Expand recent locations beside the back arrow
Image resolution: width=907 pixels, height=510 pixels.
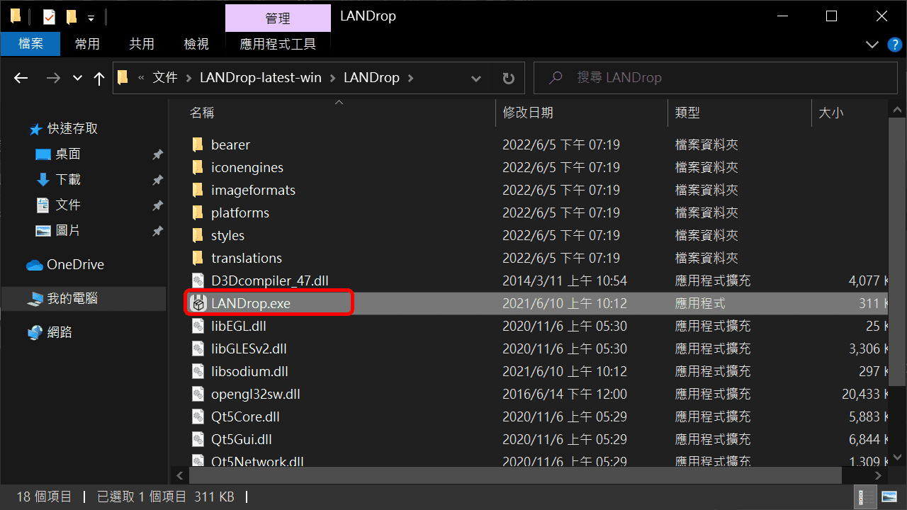[77, 78]
